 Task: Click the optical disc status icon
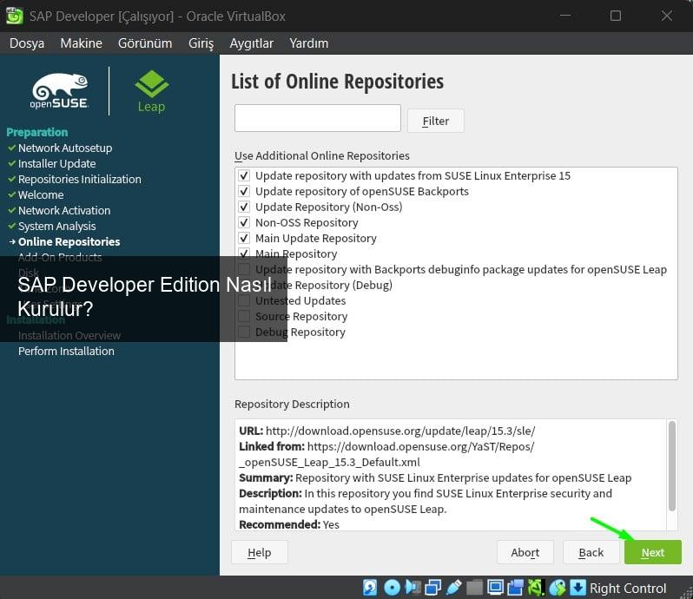[x=393, y=588]
